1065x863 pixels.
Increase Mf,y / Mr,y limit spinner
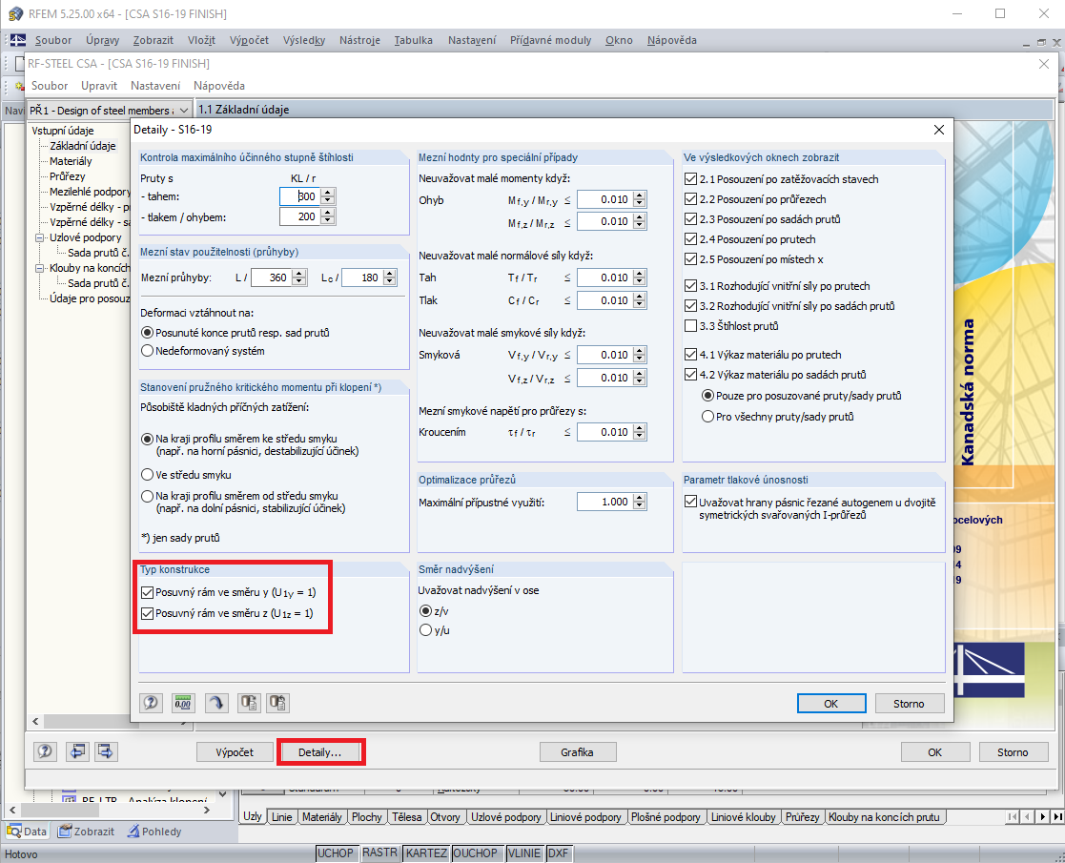[640, 195]
